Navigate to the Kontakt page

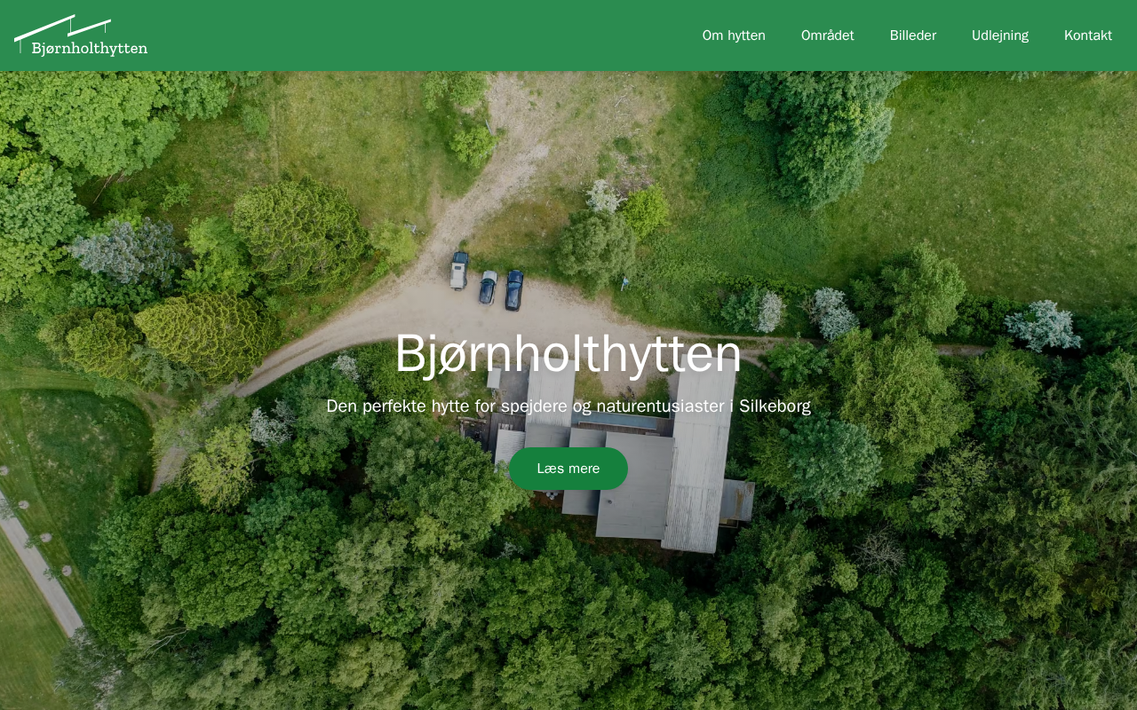coord(1088,35)
